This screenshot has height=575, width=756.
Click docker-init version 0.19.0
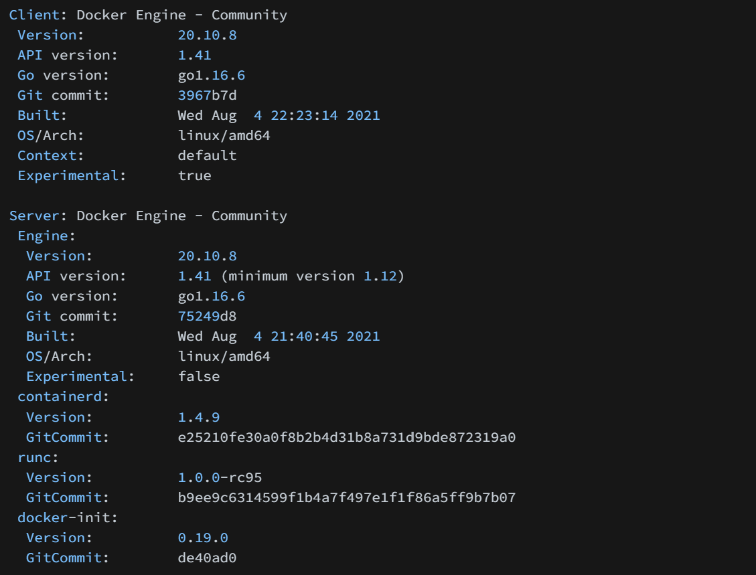203,538
